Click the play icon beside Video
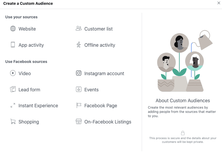This screenshot has width=222, height=154. [13, 73]
